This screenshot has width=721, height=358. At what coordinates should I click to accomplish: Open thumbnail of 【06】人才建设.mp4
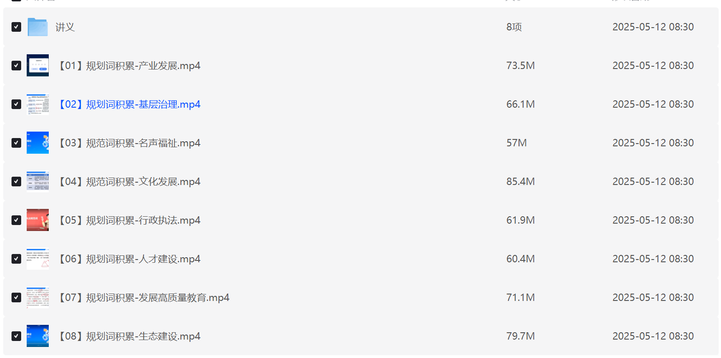coord(38,259)
